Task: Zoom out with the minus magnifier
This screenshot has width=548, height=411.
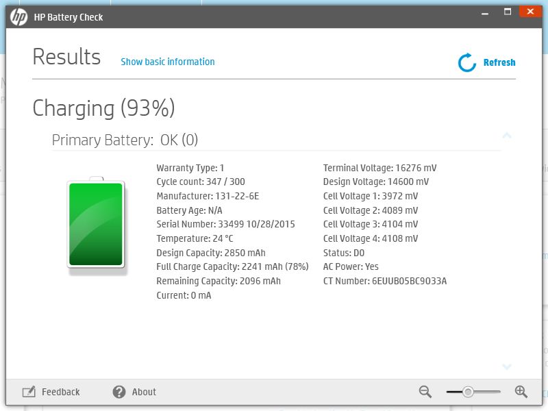Action: tap(425, 392)
